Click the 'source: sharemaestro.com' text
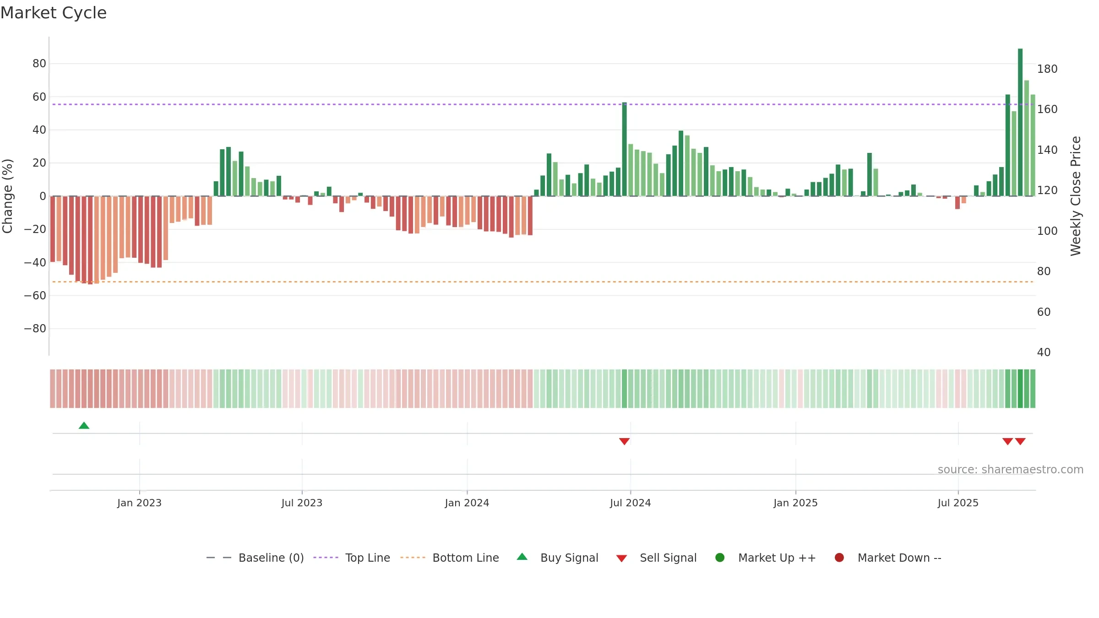Viewport: 1099px width, 618px height. click(1011, 469)
